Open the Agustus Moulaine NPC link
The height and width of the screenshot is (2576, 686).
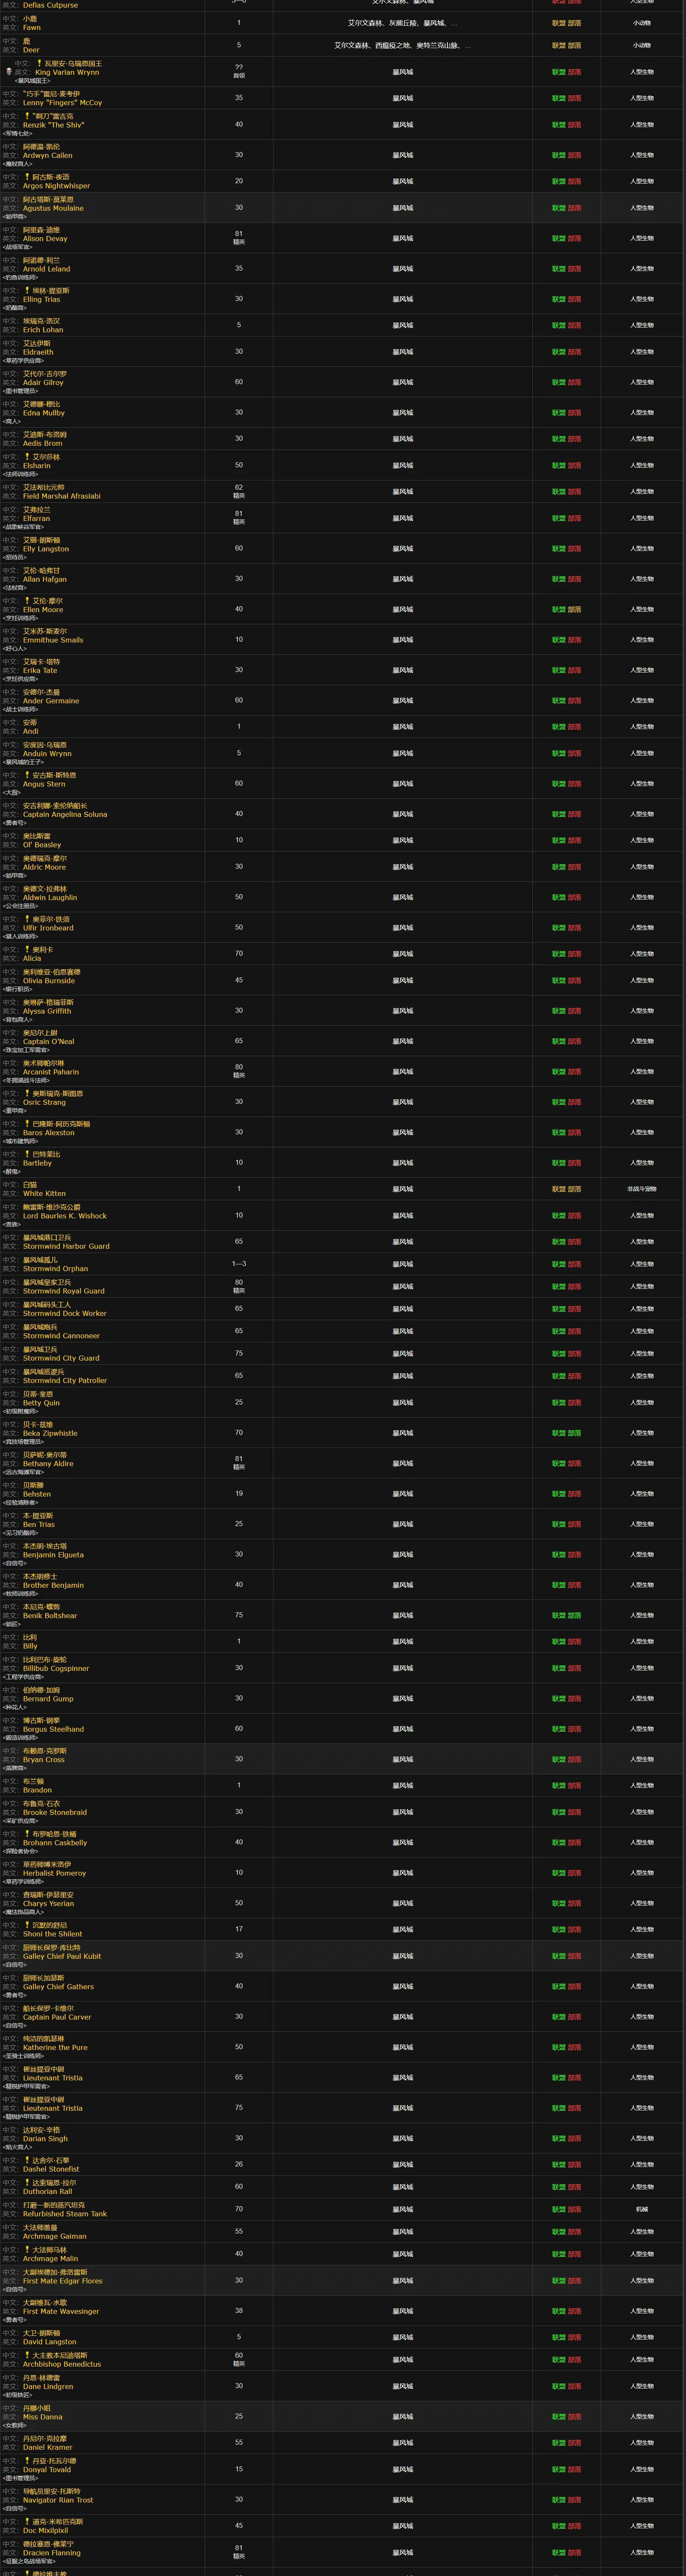53,208
